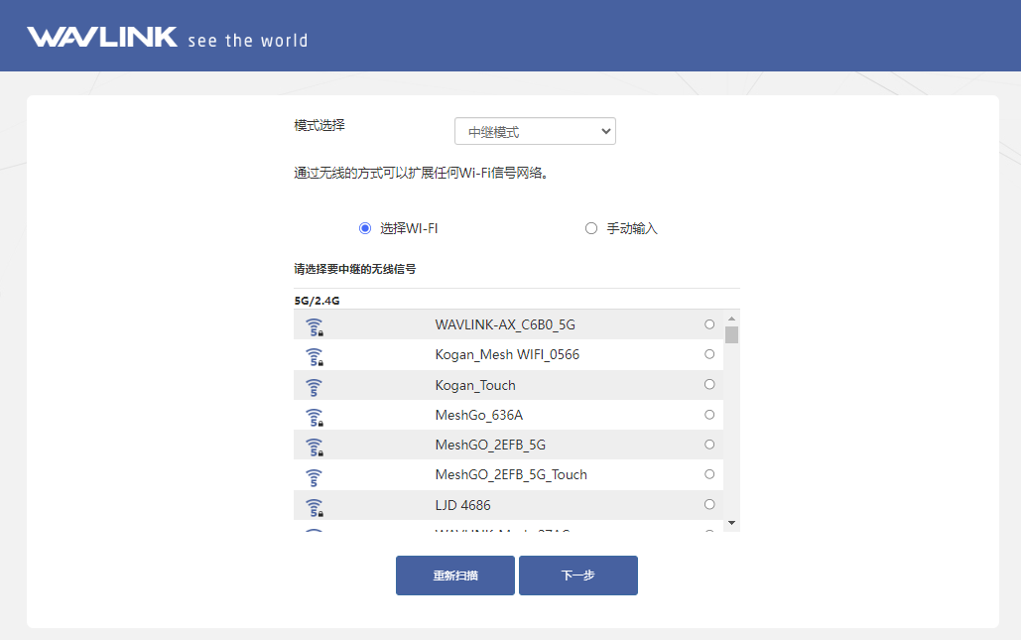This screenshot has width=1021, height=640.
Task: Select the MeshGO_2EFB_5G_Touch network name
Action: click(511, 474)
